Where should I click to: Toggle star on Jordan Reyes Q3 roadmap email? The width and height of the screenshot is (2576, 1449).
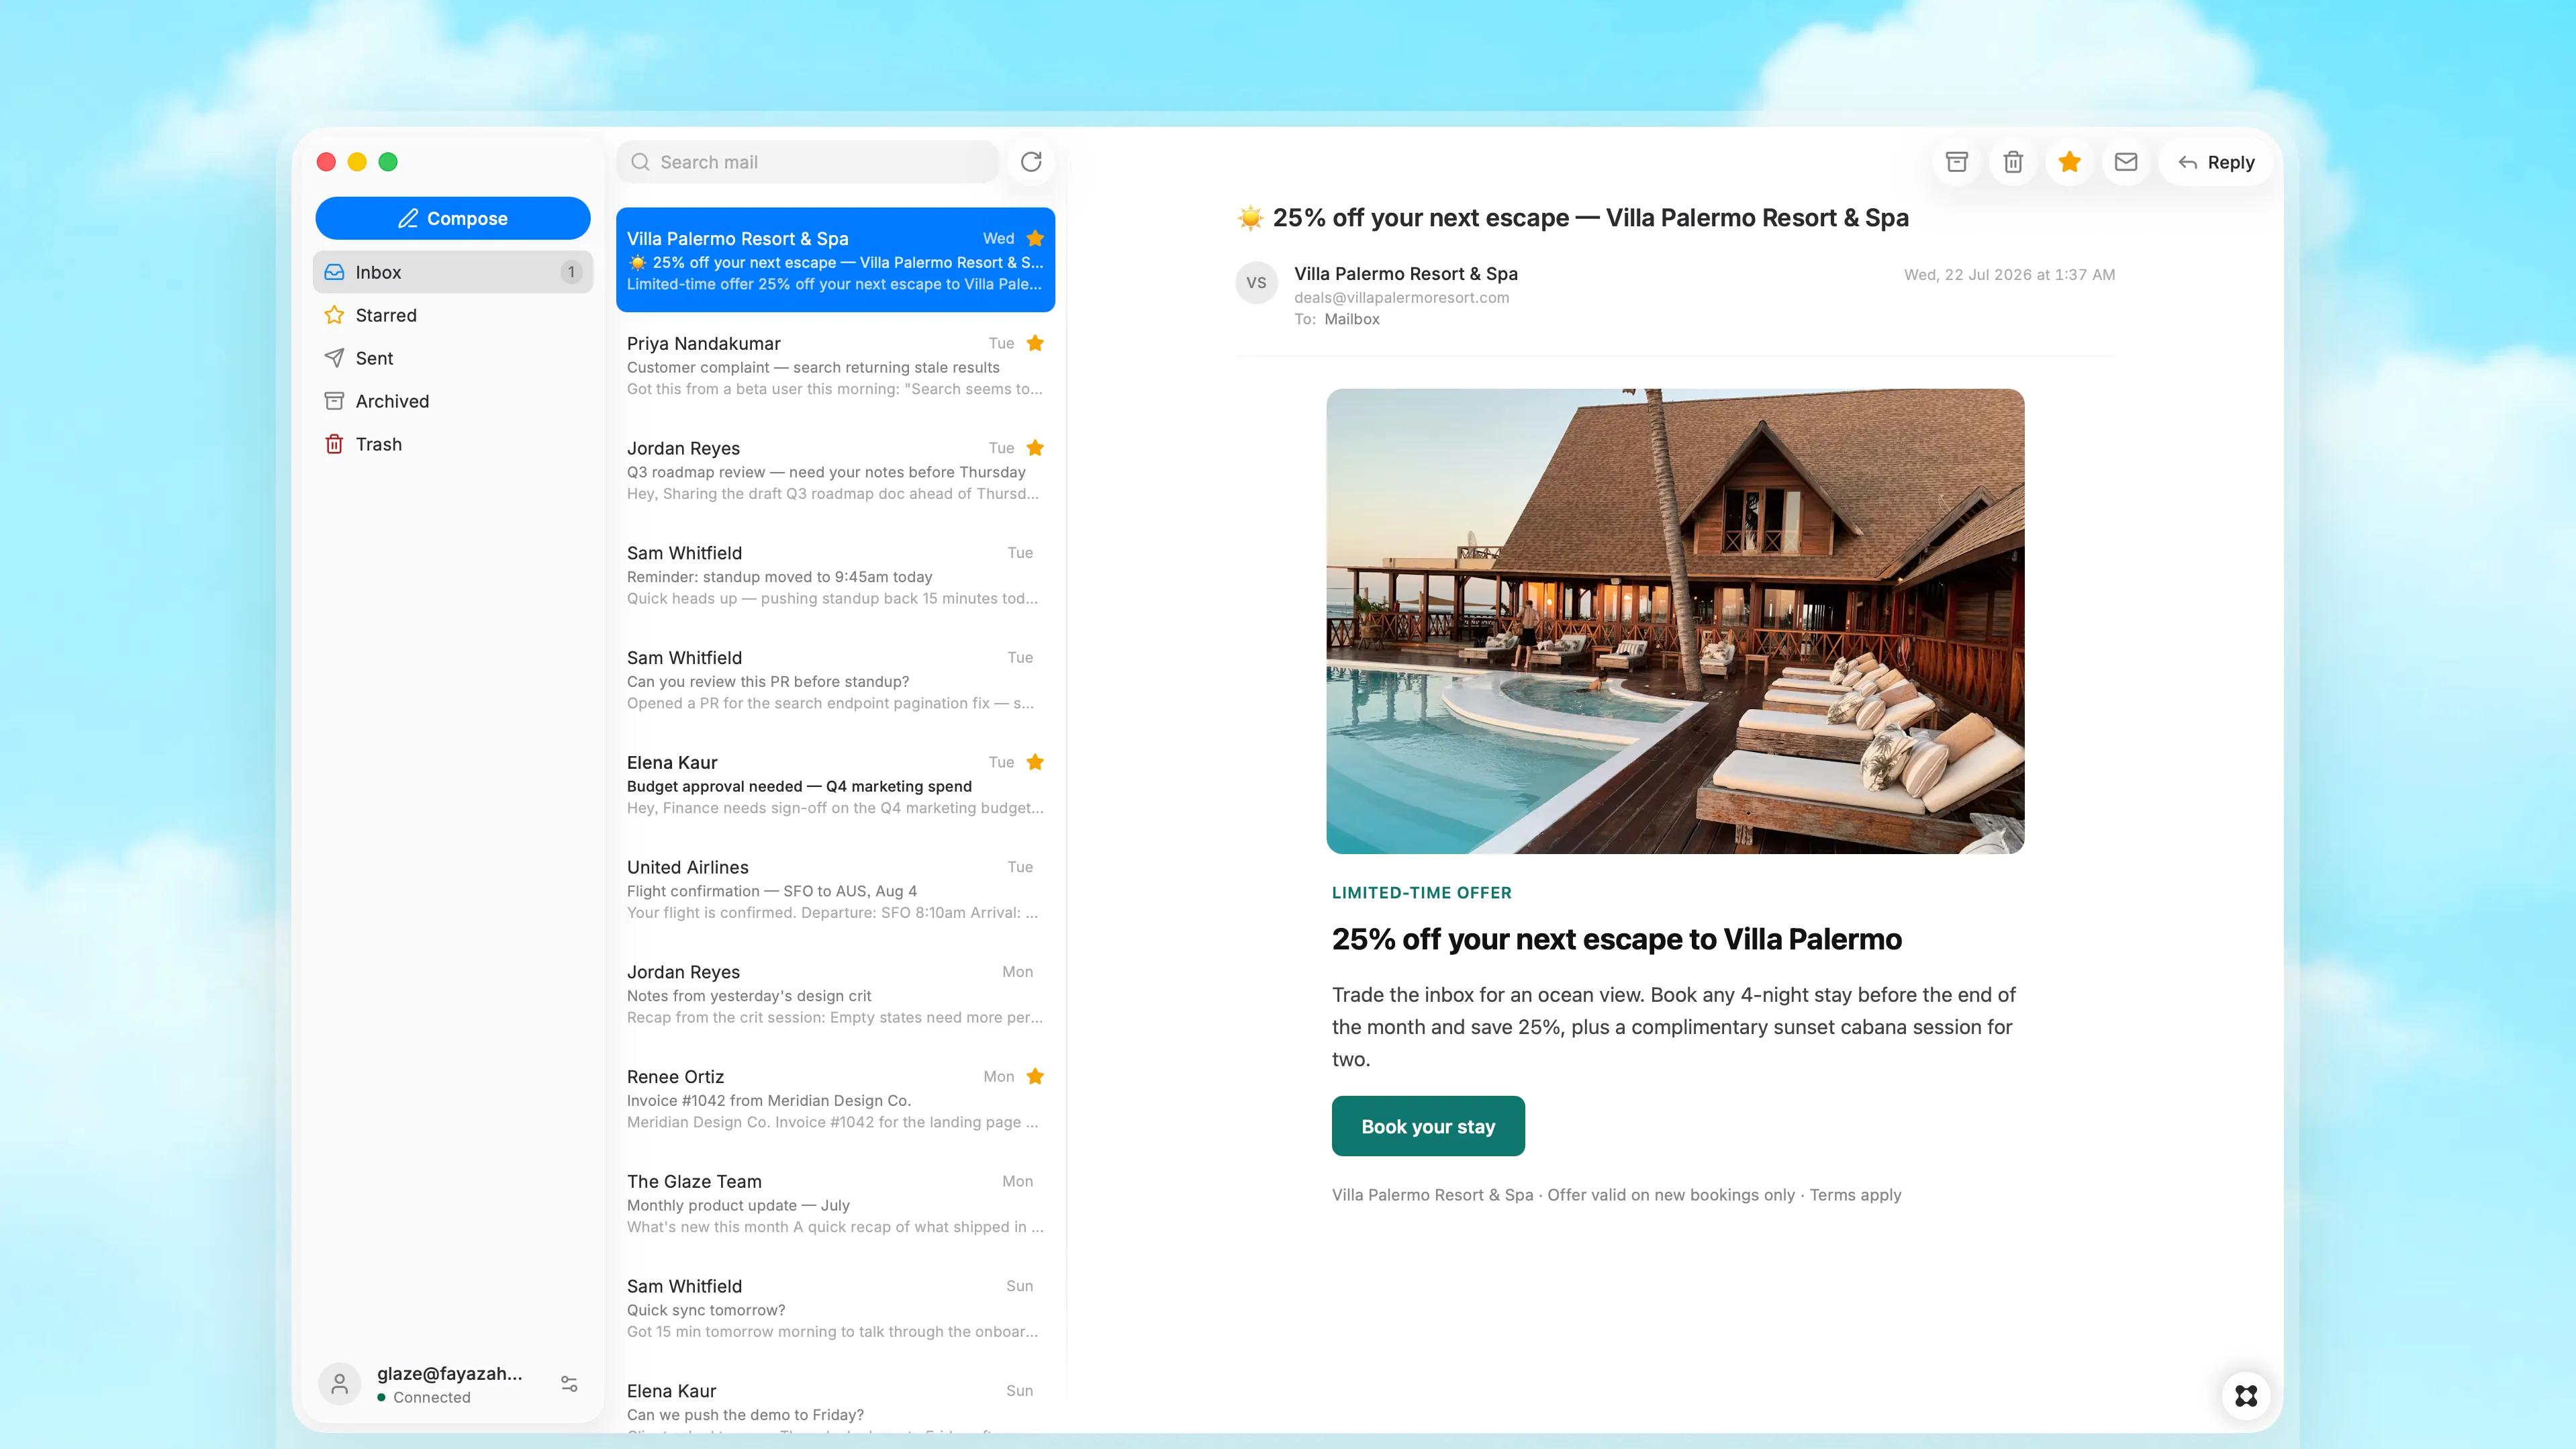pos(1035,448)
